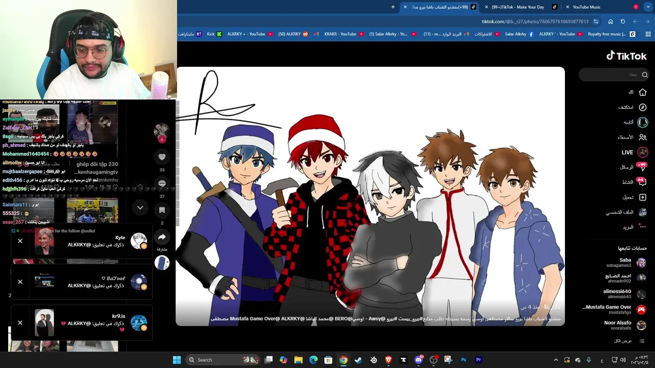Close the YouTube Music tab
This screenshot has width=655, height=368.
pos(567,7)
